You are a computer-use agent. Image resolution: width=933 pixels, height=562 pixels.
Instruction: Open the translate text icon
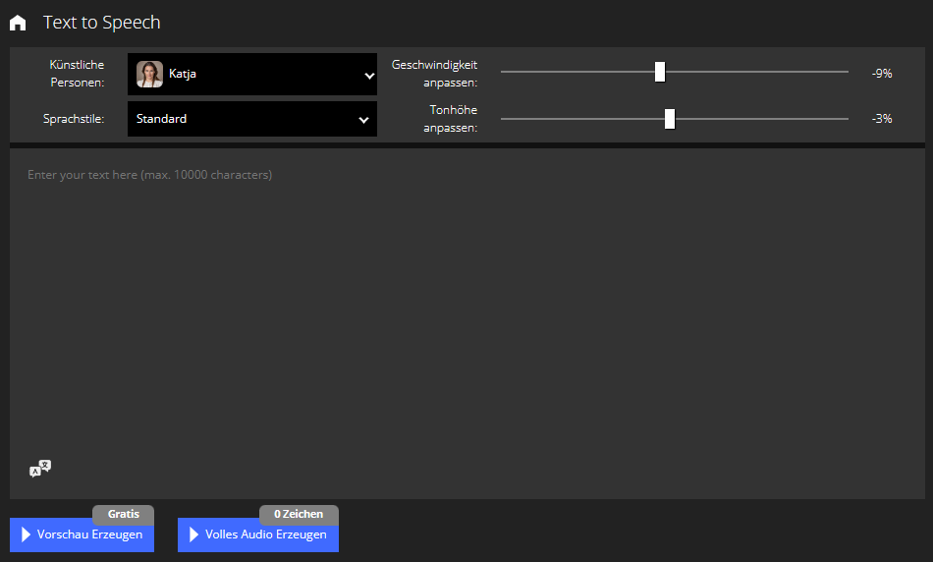click(40, 468)
